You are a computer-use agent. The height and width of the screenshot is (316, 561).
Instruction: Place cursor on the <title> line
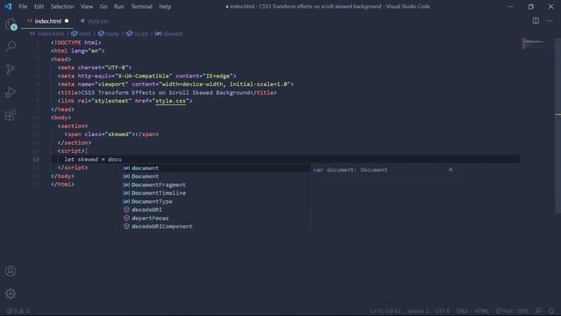(x=167, y=92)
